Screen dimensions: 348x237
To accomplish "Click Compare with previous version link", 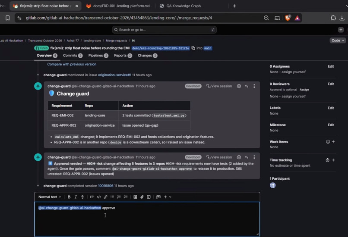I will click(72, 64).
